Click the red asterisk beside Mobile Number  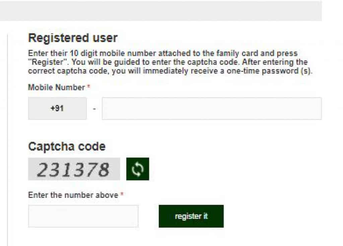(88, 86)
